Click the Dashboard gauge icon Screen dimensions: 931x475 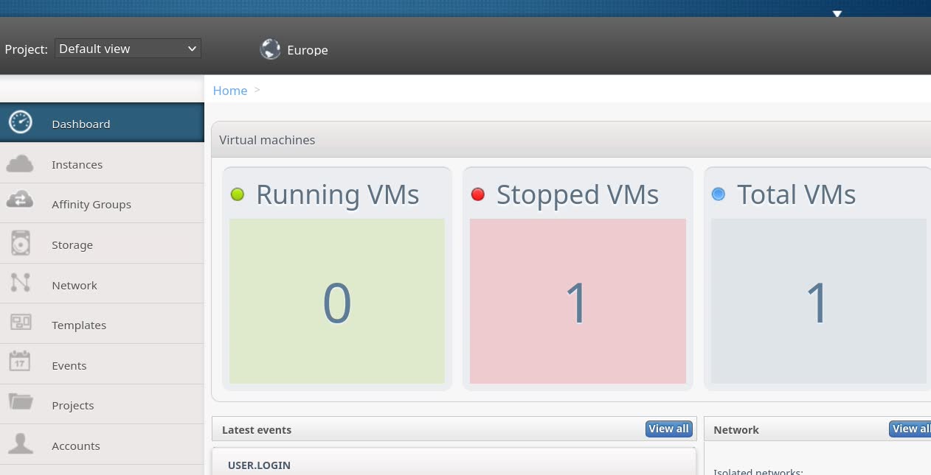[21, 122]
